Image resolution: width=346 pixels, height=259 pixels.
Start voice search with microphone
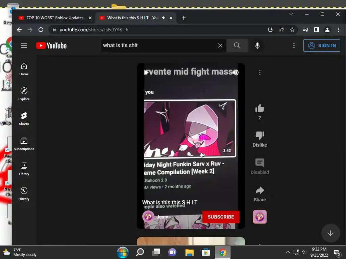[257, 46]
